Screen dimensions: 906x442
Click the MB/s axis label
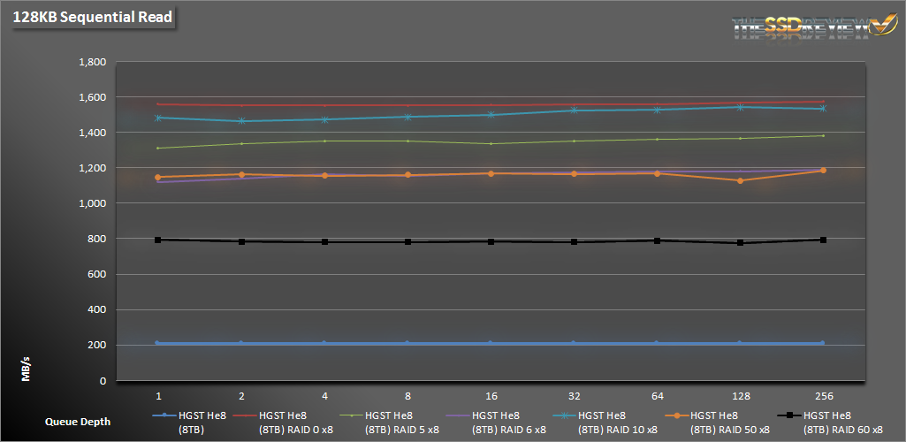coord(26,370)
